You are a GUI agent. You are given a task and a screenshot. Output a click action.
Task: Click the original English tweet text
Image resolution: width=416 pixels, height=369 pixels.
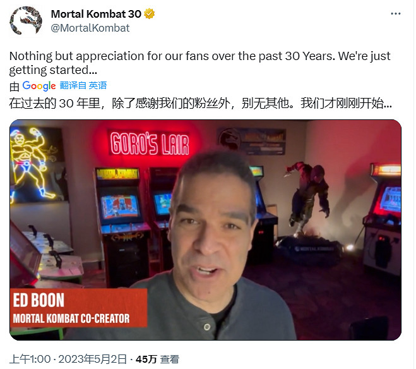[199, 63]
